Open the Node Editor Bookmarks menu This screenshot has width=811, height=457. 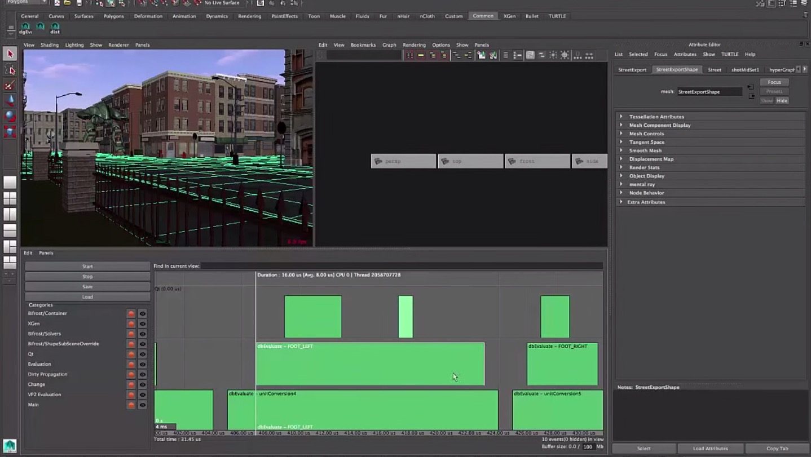[x=363, y=45]
